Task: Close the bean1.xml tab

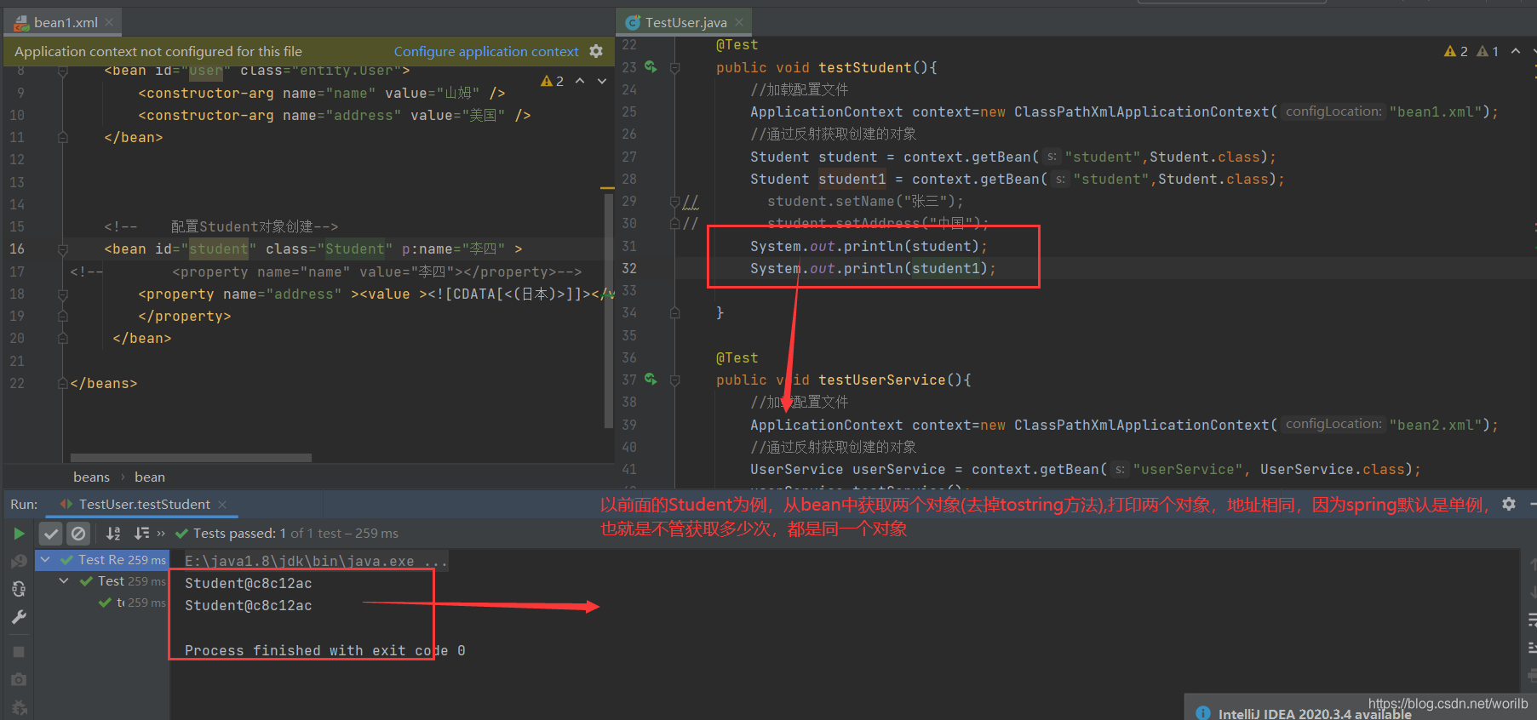Action: pyautogui.click(x=109, y=23)
